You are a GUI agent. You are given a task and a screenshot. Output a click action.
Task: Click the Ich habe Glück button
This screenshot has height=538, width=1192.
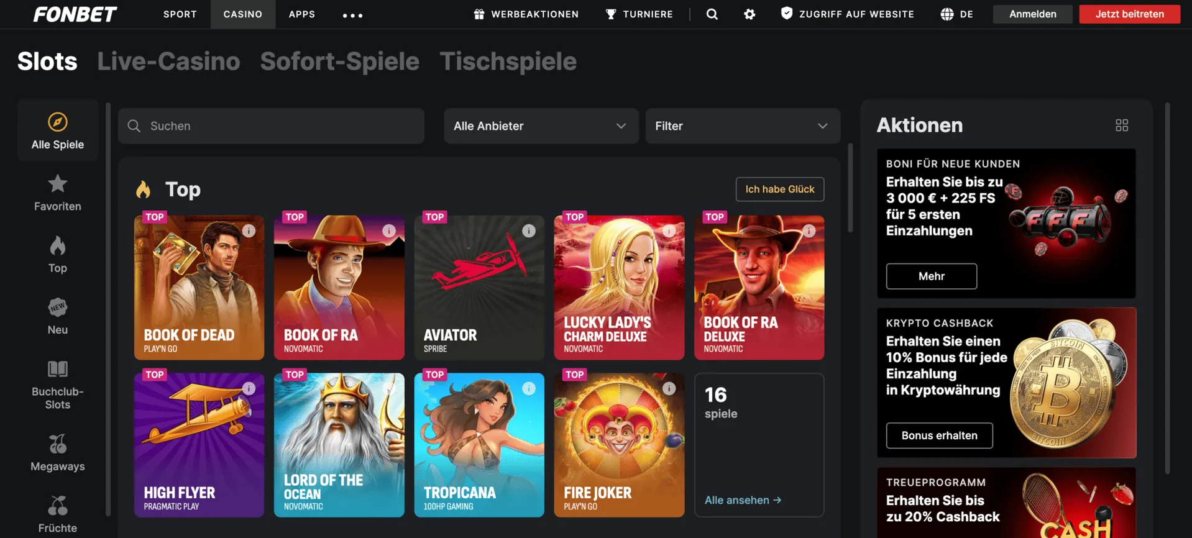click(x=779, y=189)
